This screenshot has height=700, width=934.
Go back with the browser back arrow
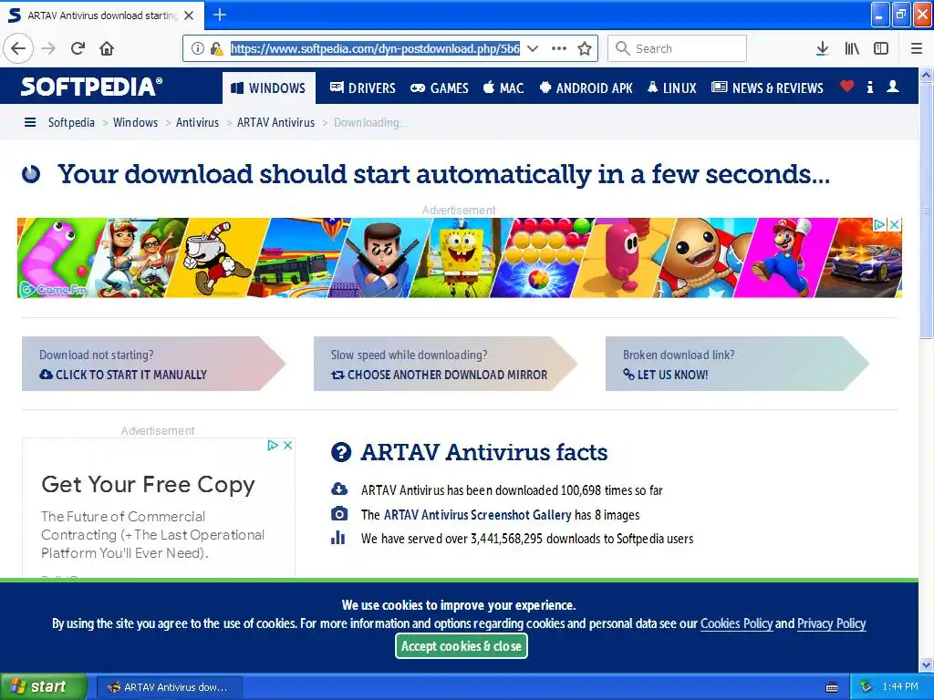[x=18, y=48]
